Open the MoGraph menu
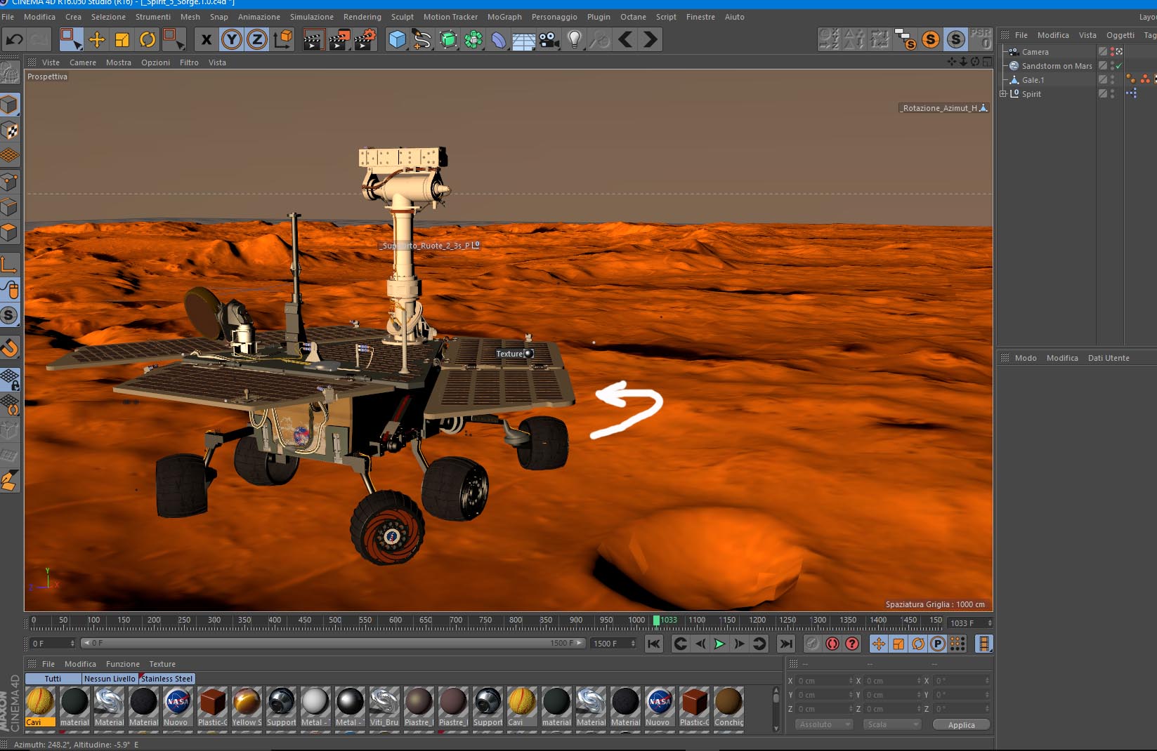This screenshot has height=751, width=1157. tap(504, 17)
